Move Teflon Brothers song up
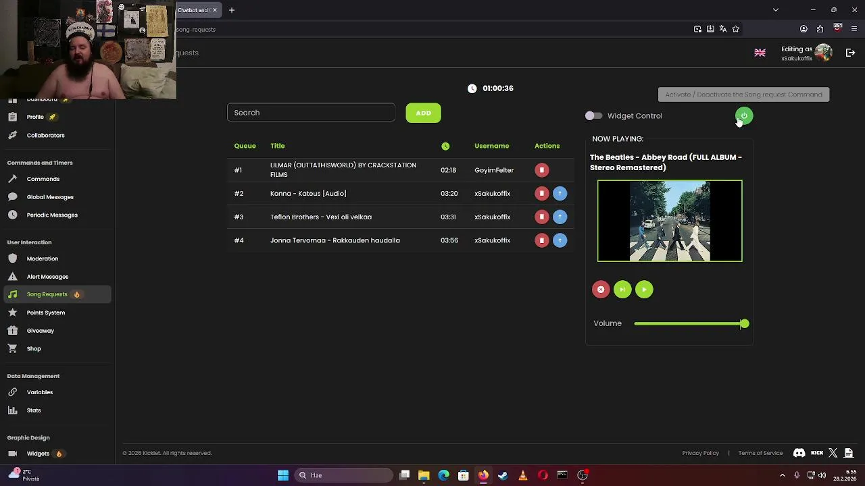Image resolution: width=865 pixels, height=486 pixels. click(560, 217)
